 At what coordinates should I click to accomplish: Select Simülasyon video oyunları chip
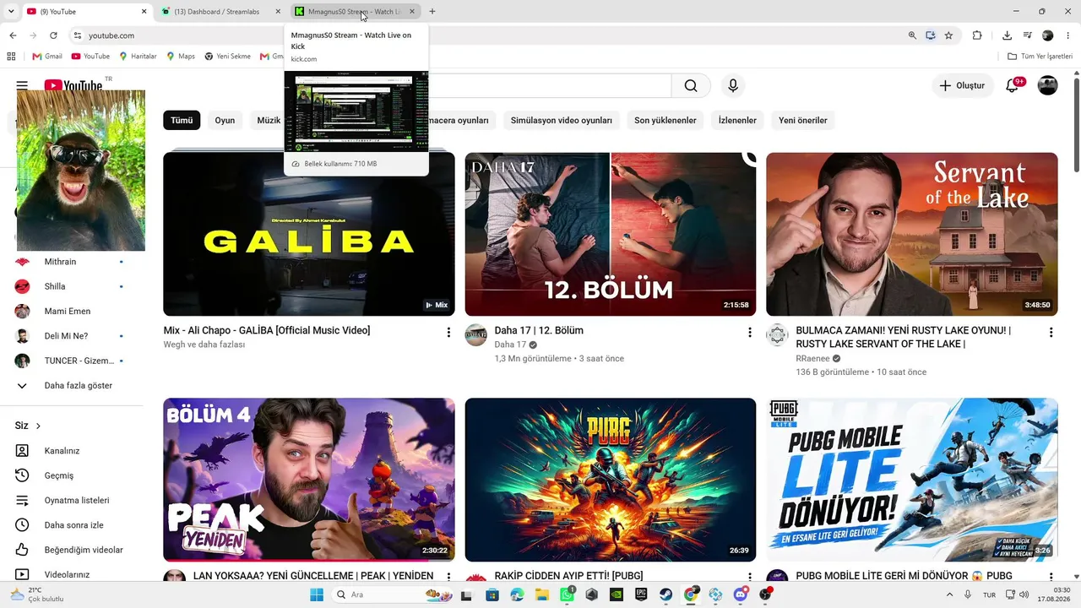click(561, 121)
